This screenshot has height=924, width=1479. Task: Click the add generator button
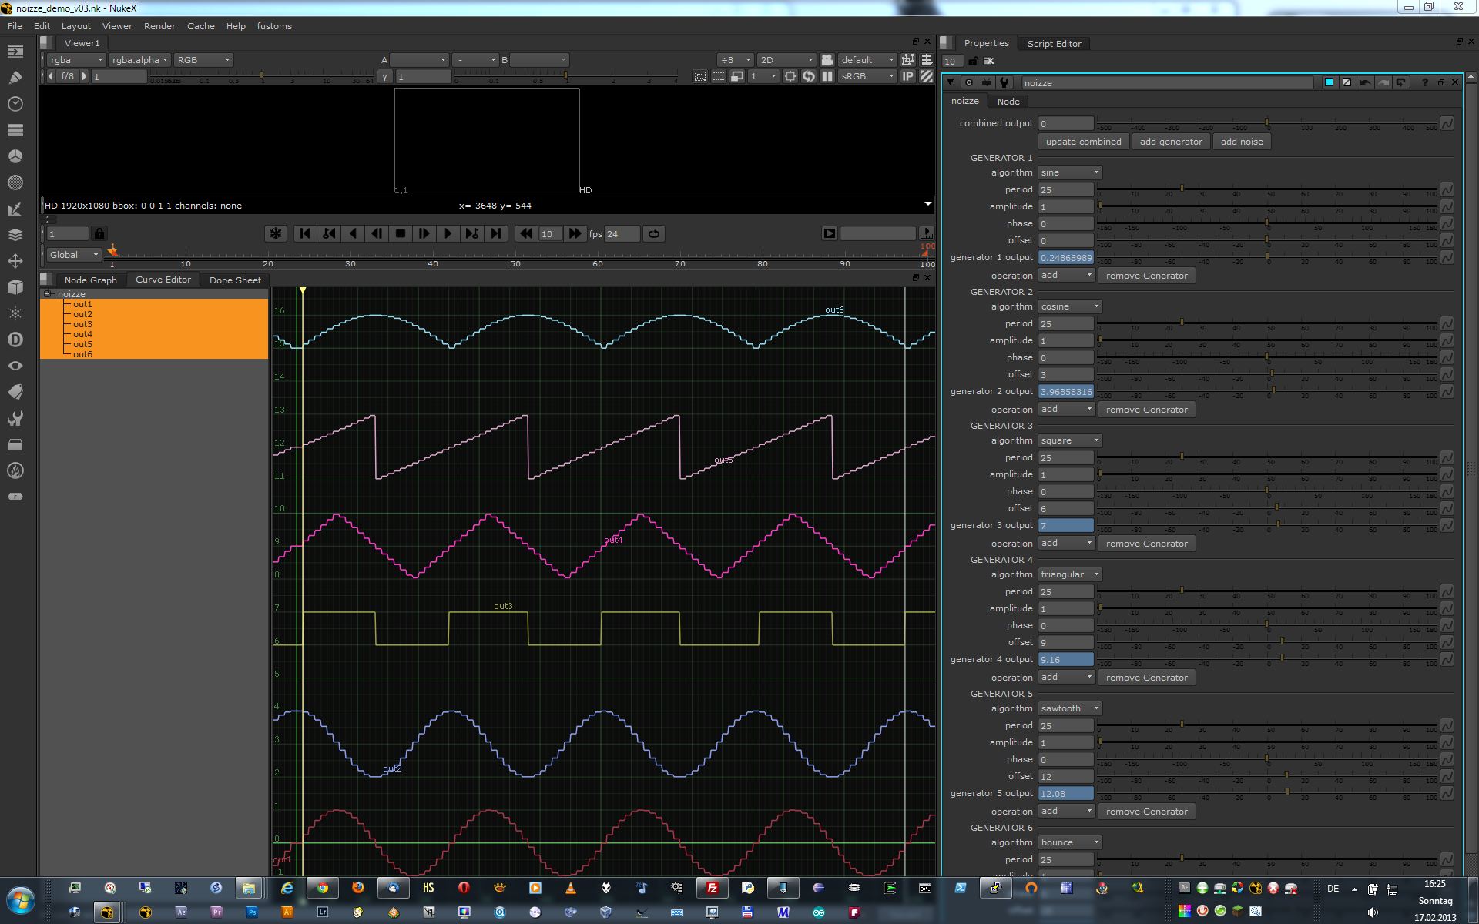1170,142
